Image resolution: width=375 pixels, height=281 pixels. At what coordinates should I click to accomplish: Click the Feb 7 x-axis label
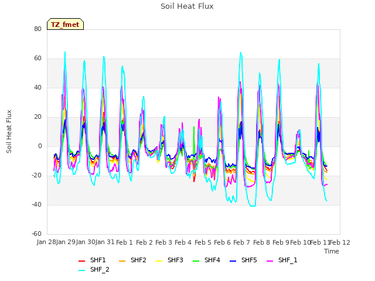click(x=241, y=242)
